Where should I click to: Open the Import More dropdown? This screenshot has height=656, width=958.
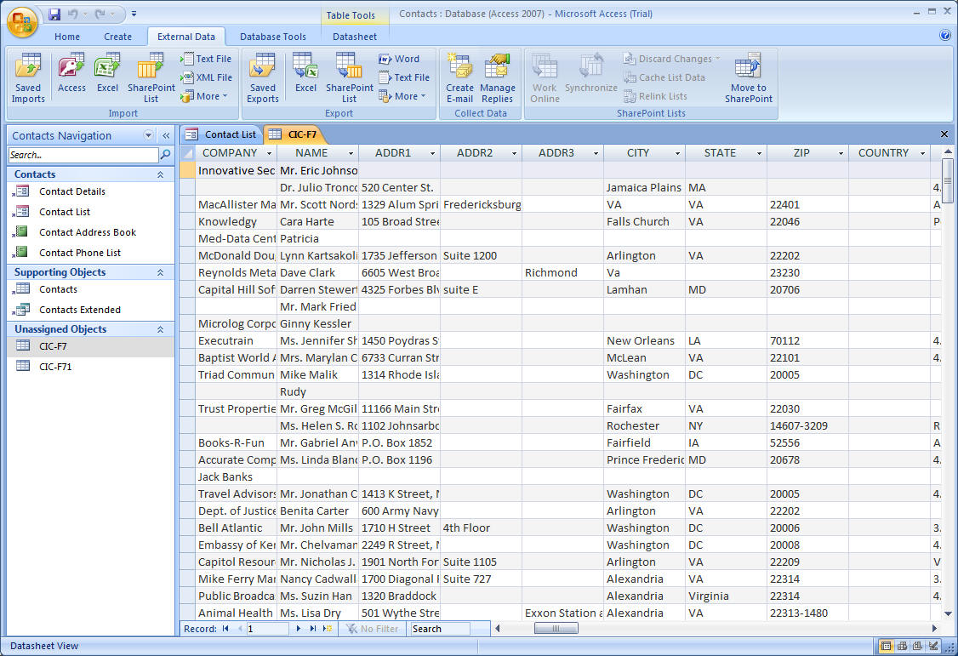pyautogui.click(x=205, y=96)
